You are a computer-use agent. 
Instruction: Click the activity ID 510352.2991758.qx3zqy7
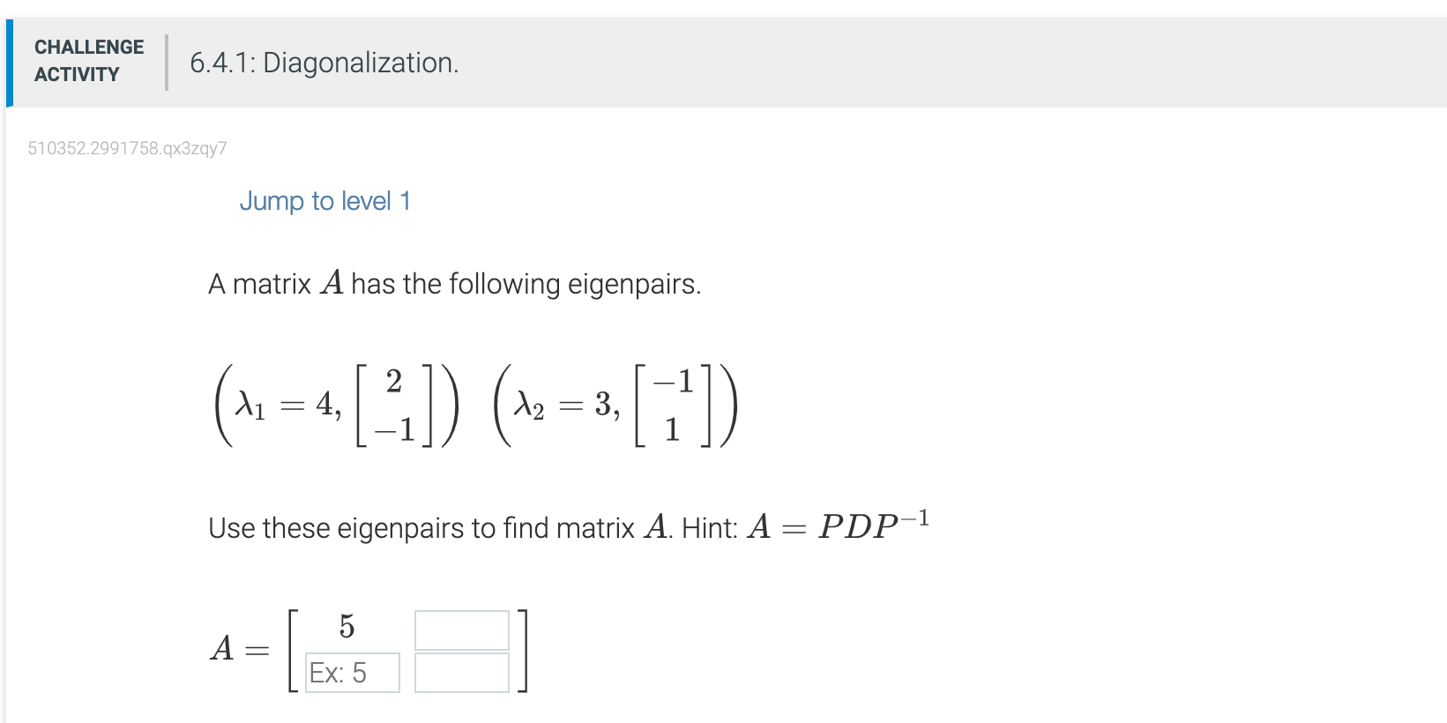pos(127,147)
